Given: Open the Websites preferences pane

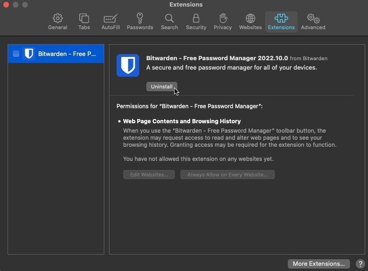Looking at the screenshot, I should click(x=250, y=22).
